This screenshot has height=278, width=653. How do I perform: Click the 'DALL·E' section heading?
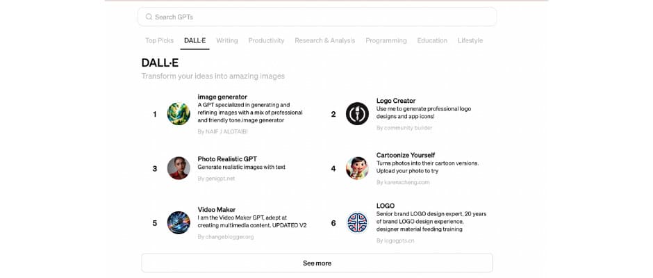[x=160, y=63]
